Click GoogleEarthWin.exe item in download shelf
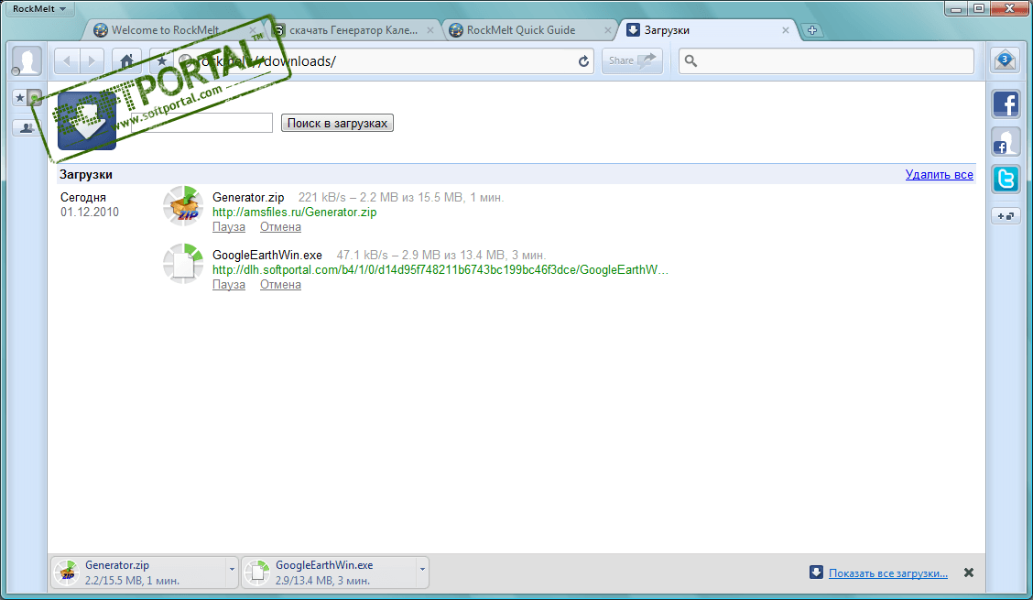The height and width of the screenshot is (600, 1033). (x=329, y=573)
